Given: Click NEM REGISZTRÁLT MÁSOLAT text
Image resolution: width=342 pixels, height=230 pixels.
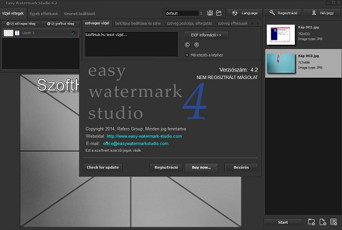Looking at the screenshot, I should [x=227, y=78].
